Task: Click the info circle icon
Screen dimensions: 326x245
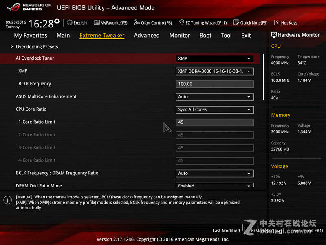Action: [8, 200]
